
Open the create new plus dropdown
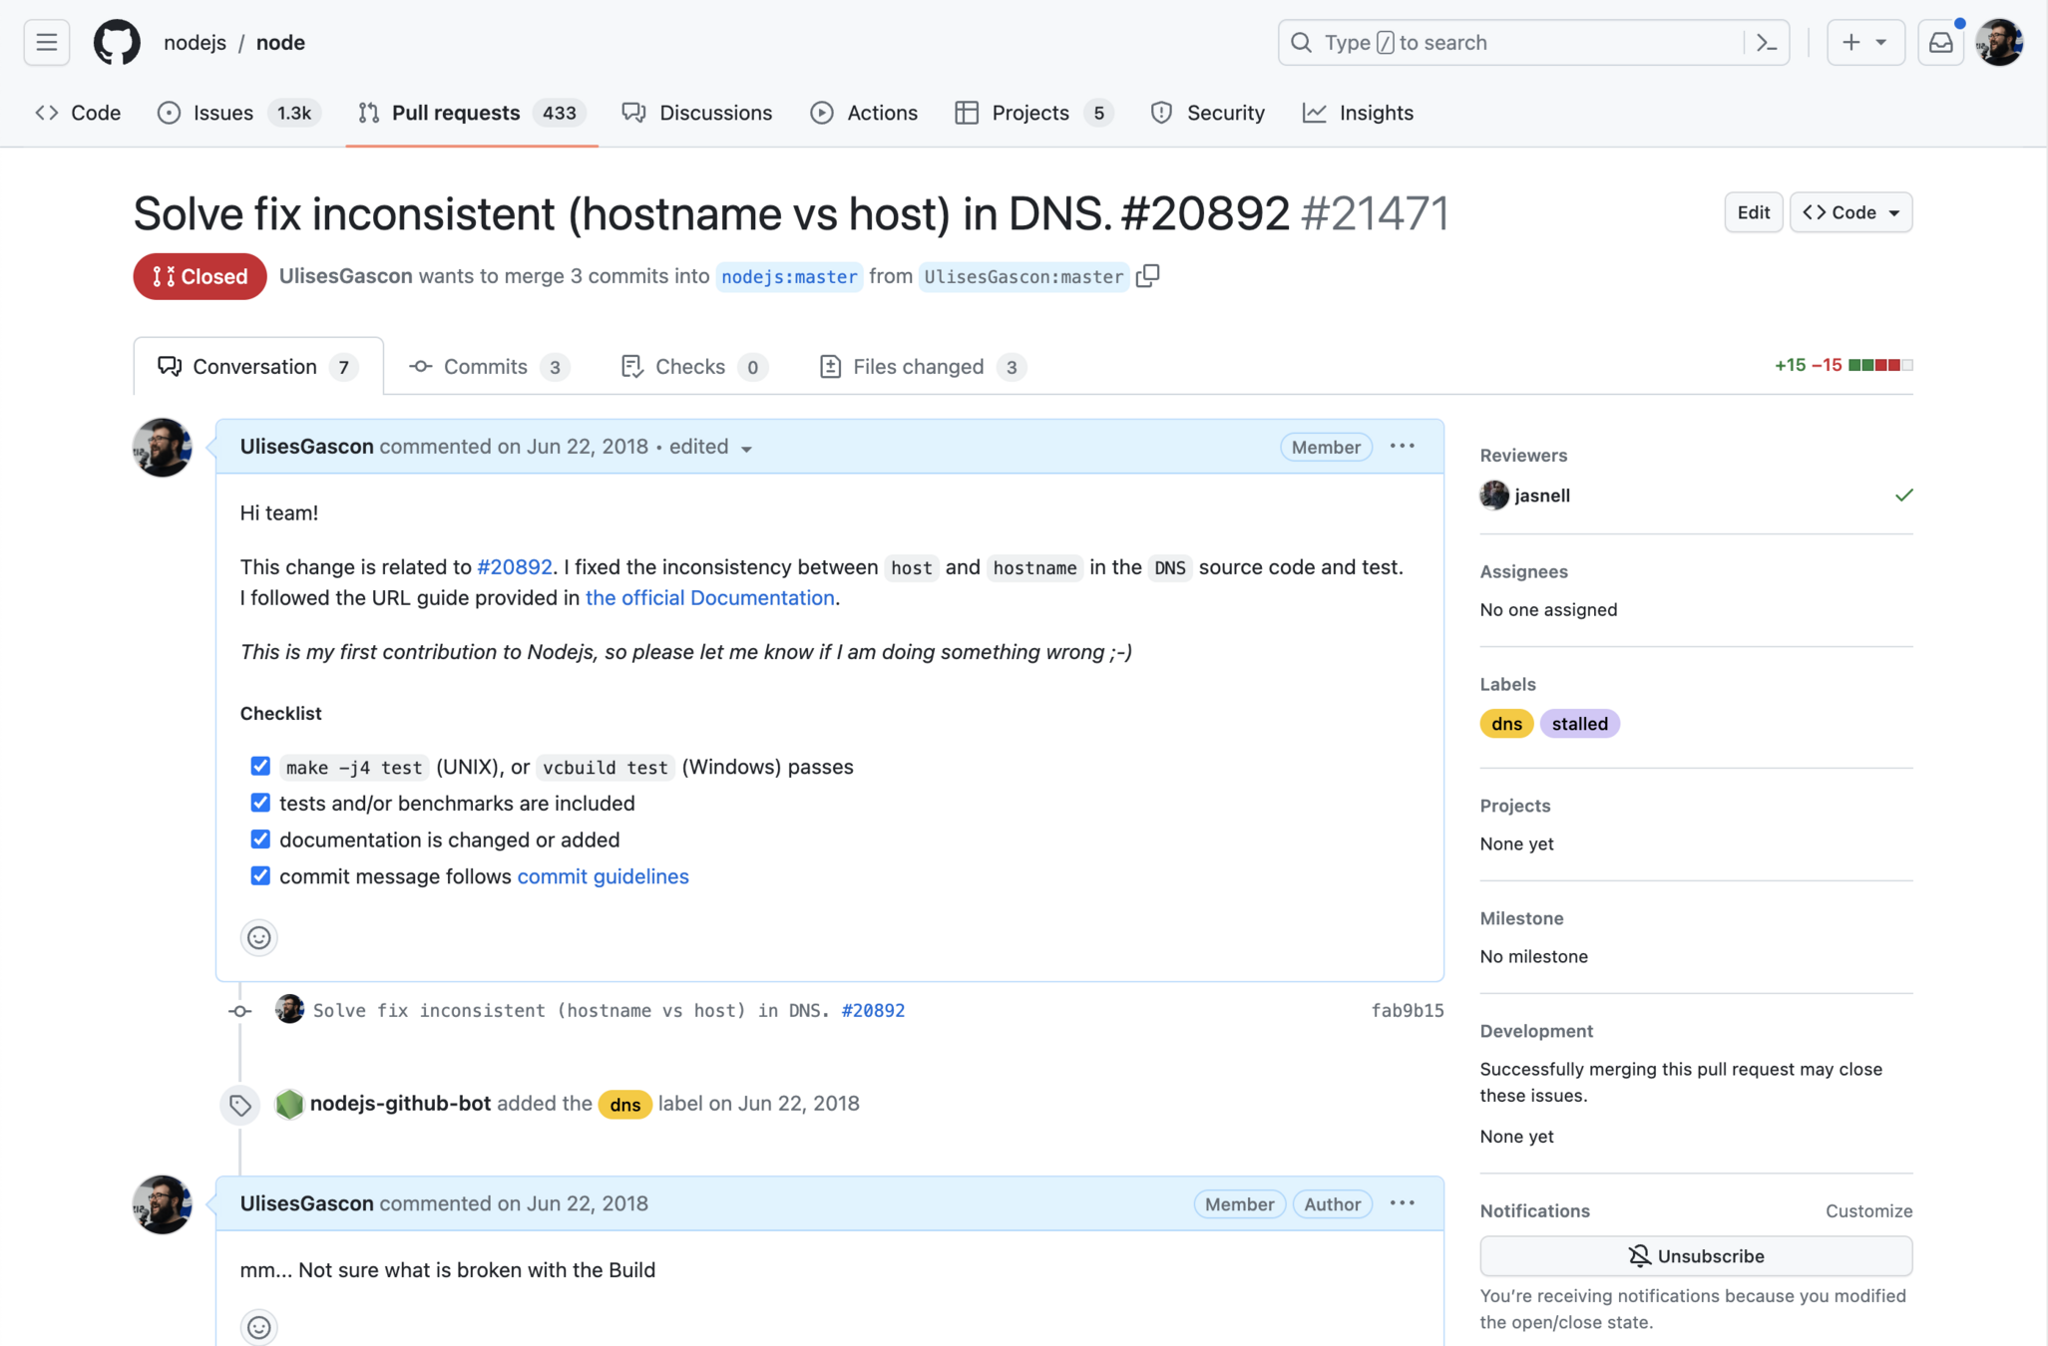(x=1864, y=43)
